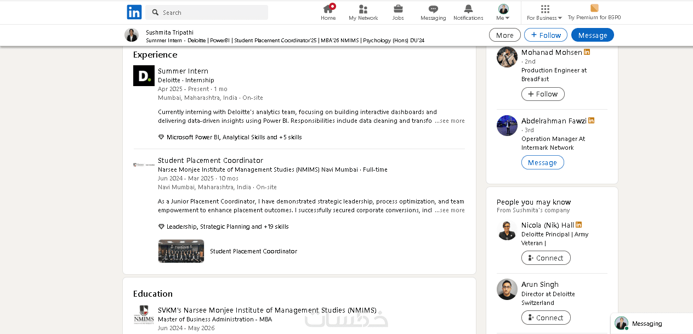Focus the Search input field
The image size is (693, 334).
pyautogui.click(x=207, y=12)
